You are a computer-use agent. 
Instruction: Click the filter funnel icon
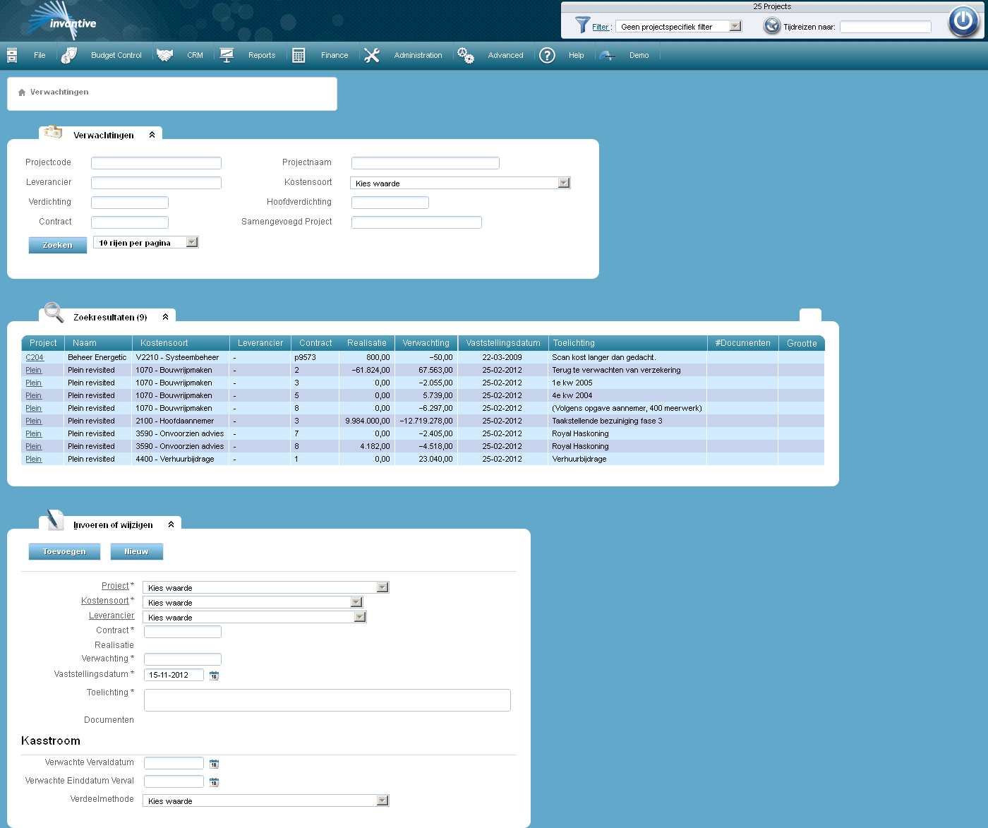tap(582, 25)
